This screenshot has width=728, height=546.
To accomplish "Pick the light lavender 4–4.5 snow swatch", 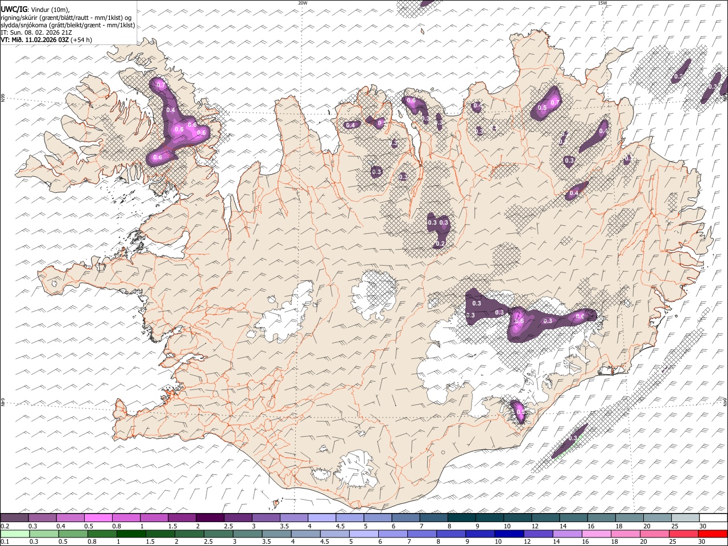I will click(321, 518).
